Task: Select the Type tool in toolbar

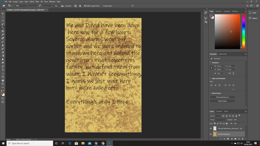Action: click(x=3, y=69)
